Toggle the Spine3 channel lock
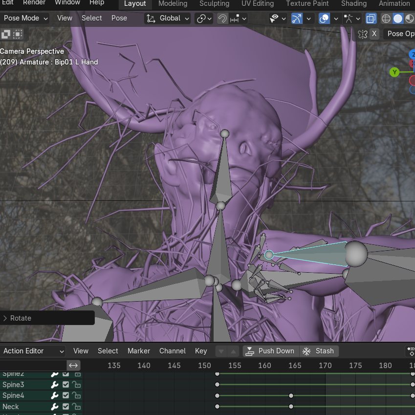The height and width of the screenshot is (415, 415). pos(76,385)
